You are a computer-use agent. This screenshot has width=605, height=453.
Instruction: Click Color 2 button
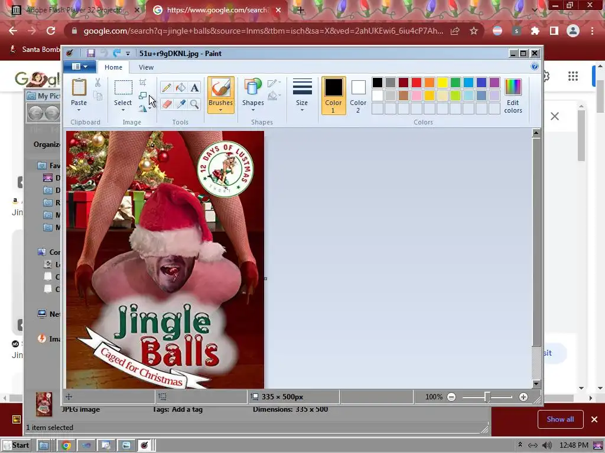358,96
